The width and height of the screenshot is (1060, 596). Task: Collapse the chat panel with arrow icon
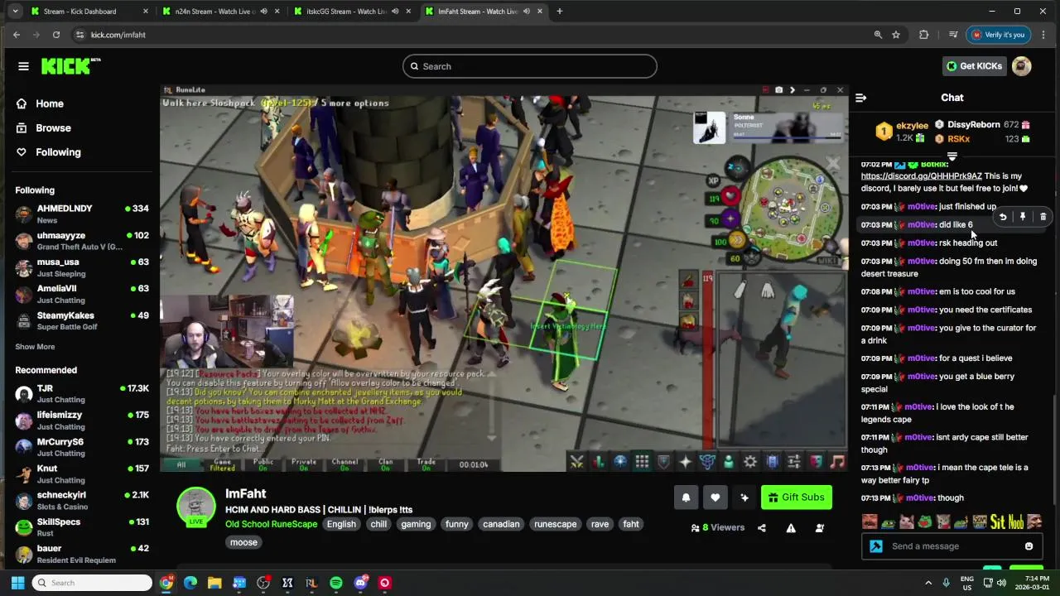tap(860, 98)
